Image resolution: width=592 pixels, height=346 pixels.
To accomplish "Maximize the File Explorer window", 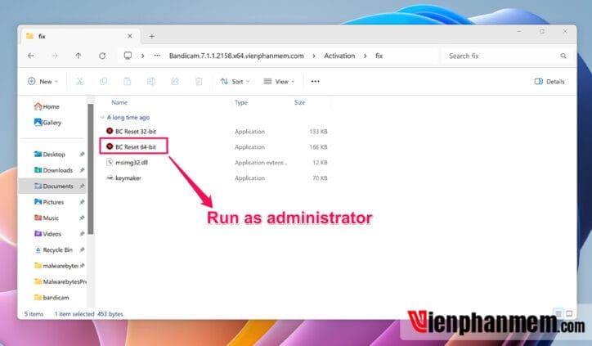I will (x=542, y=31).
